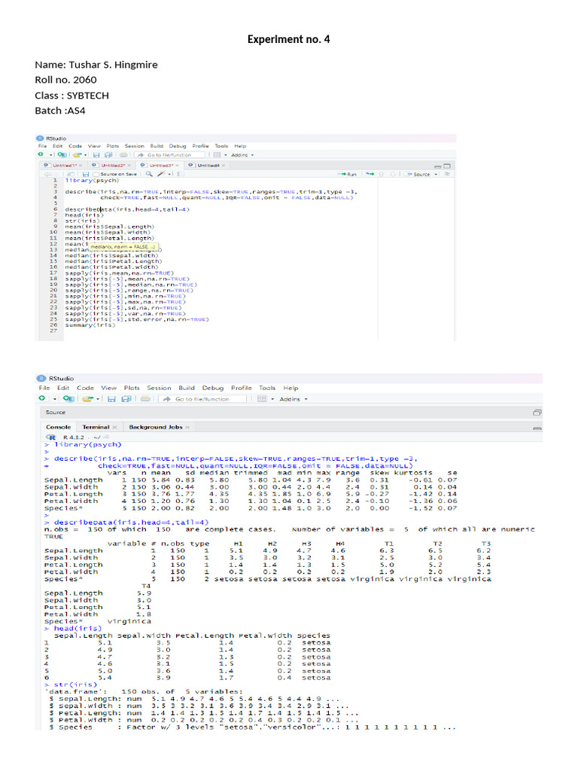Open Source button dropdown arrow in upper editor
Screen dimensions: 578x771
pyautogui.click(x=436, y=175)
